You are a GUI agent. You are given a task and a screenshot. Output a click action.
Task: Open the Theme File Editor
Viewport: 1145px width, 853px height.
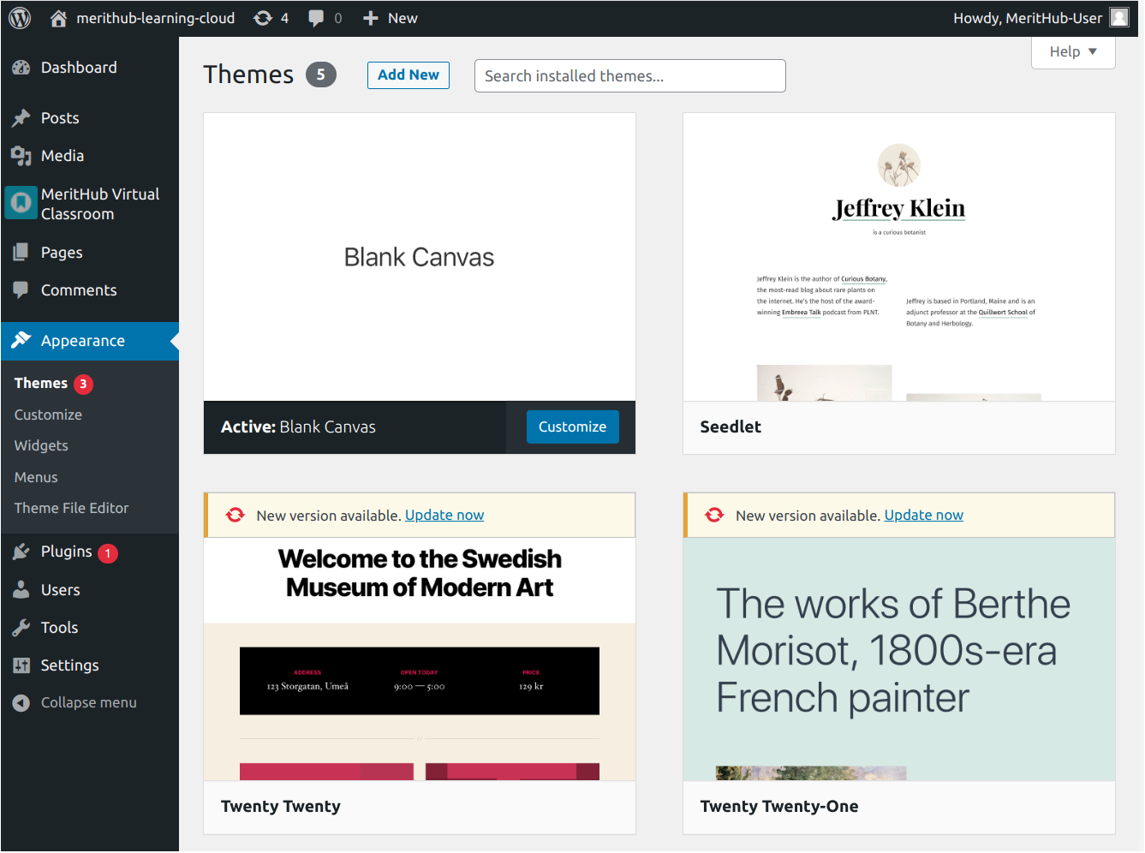coord(71,508)
